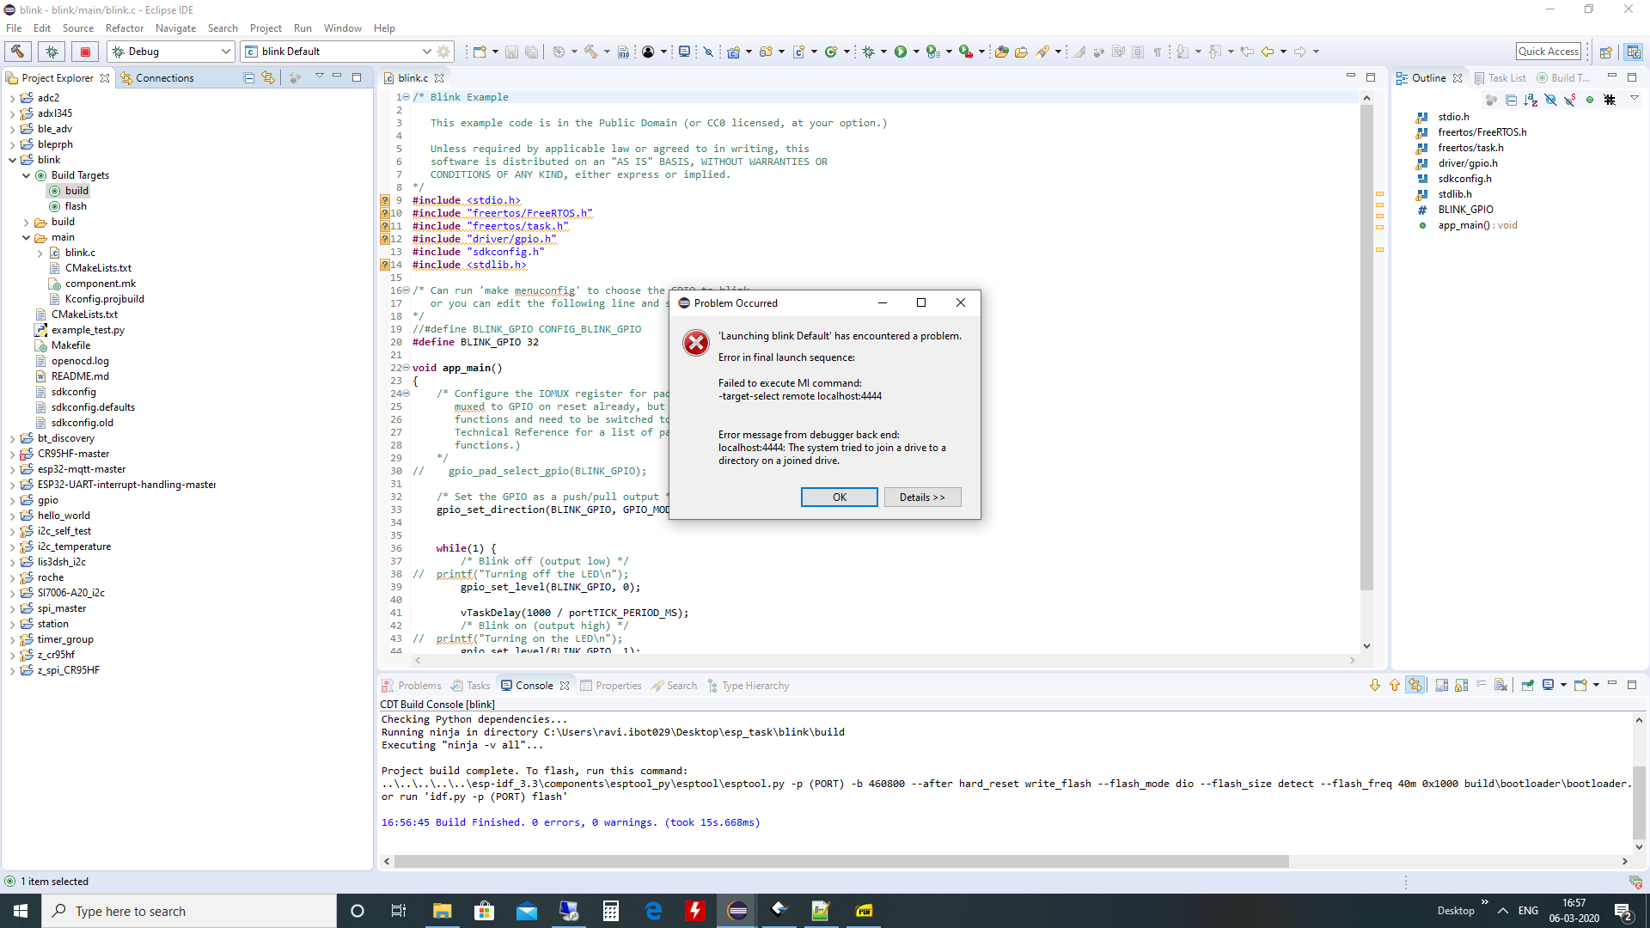Collapse the blink project tree node
Viewport: 1650px width, 928px height.
(13, 160)
